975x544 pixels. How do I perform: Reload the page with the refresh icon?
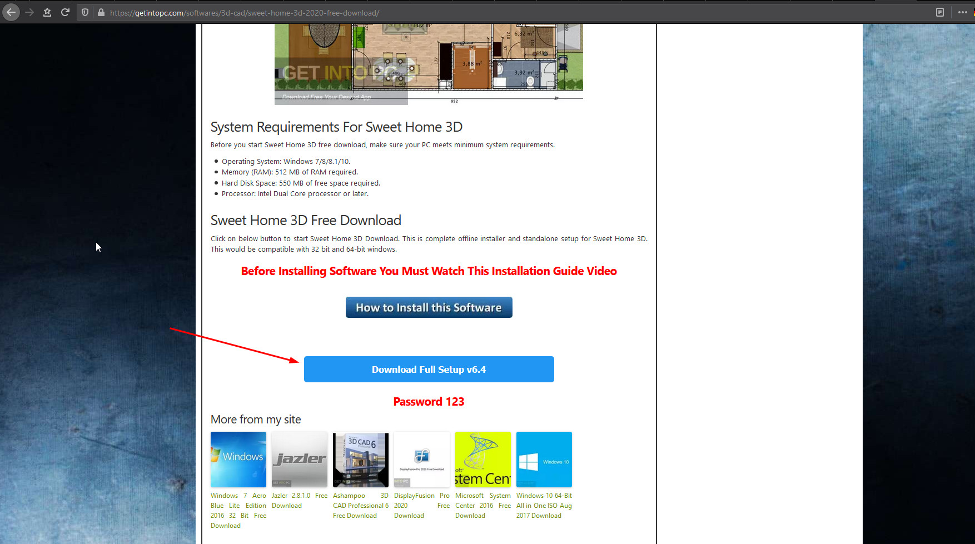point(65,12)
